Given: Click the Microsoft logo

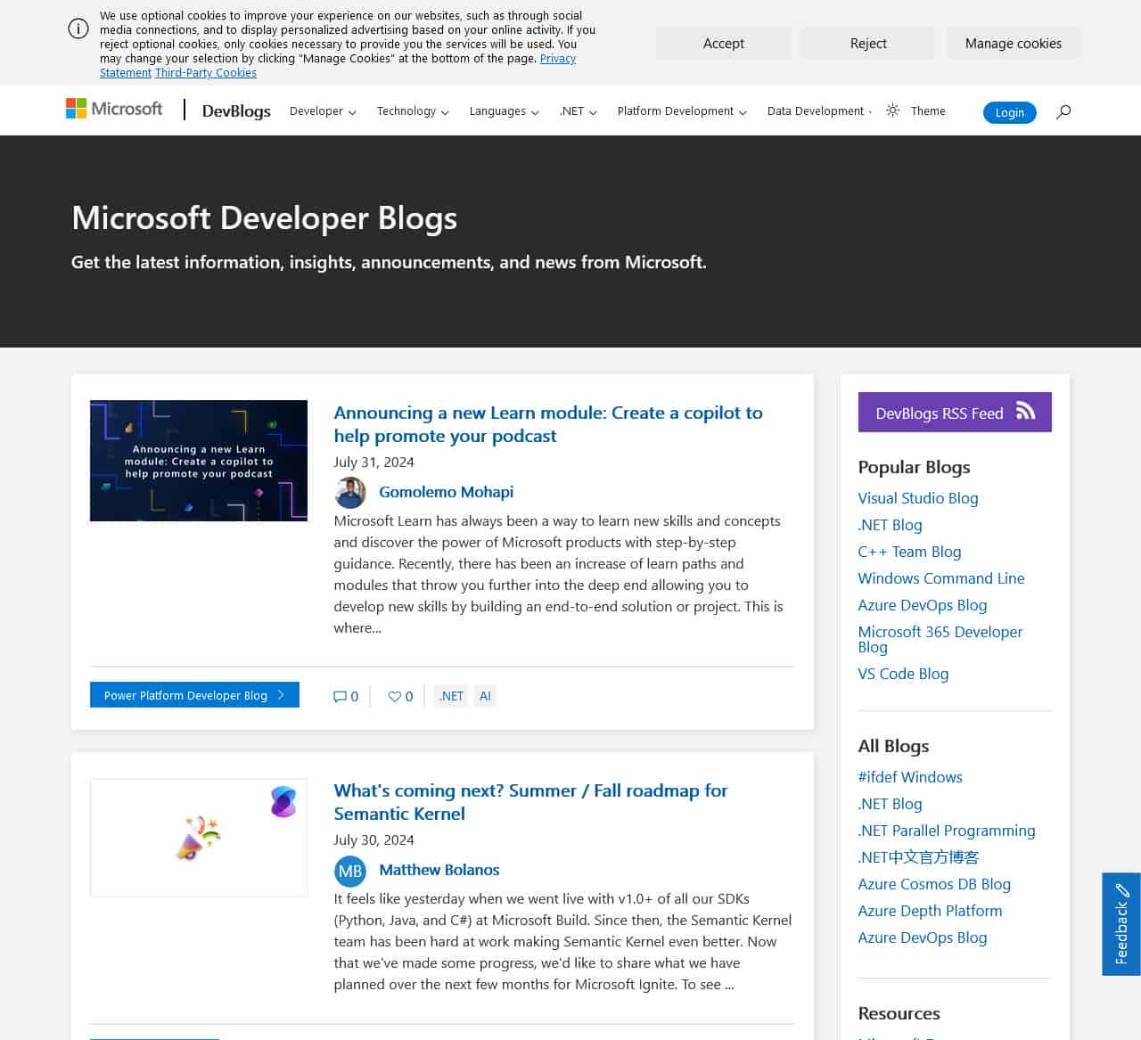Looking at the screenshot, I should click(114, 109).
